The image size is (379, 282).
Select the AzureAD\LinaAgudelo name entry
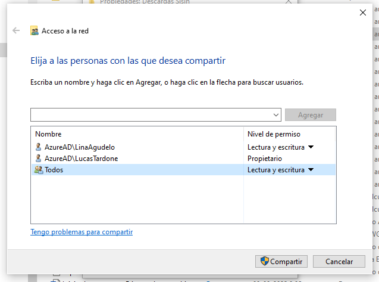point(79,147)
